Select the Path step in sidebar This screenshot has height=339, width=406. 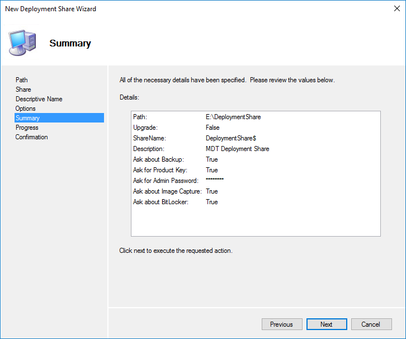(22, 80)
